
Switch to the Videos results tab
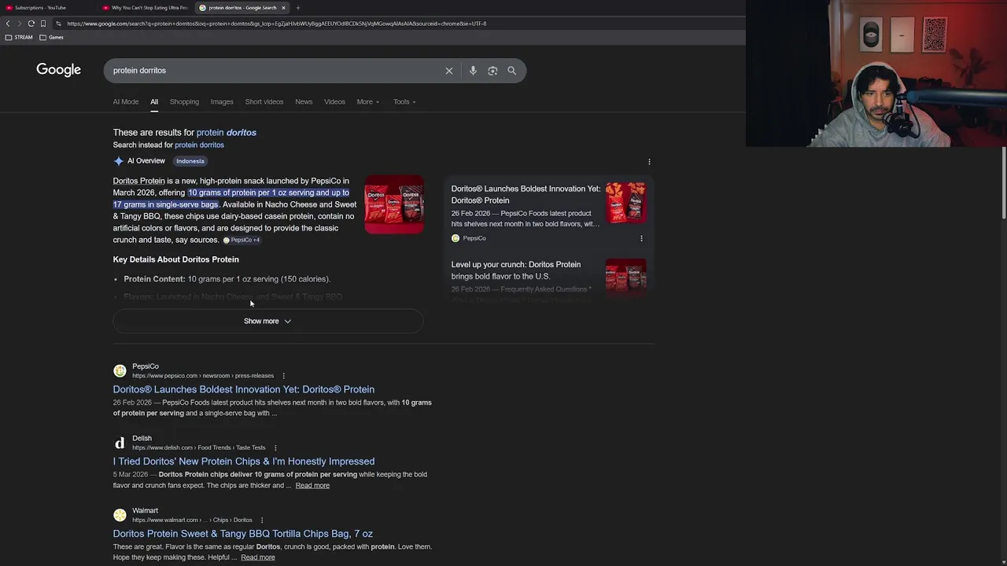334,101
